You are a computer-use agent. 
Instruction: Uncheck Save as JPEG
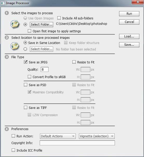[x=26, y=62]
